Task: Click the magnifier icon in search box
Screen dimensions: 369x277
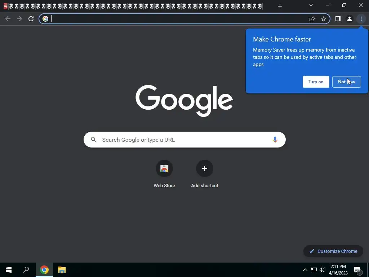Action: click(x=94, y=140)
